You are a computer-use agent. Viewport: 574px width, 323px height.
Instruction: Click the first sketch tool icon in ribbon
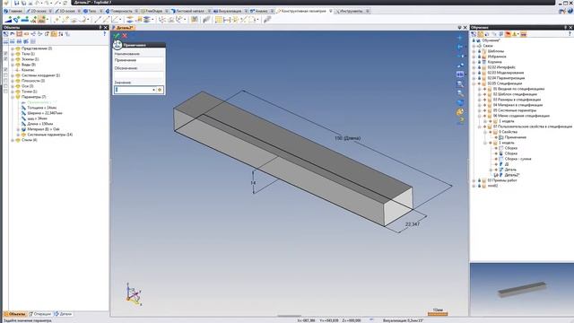[x=8, y=20]
